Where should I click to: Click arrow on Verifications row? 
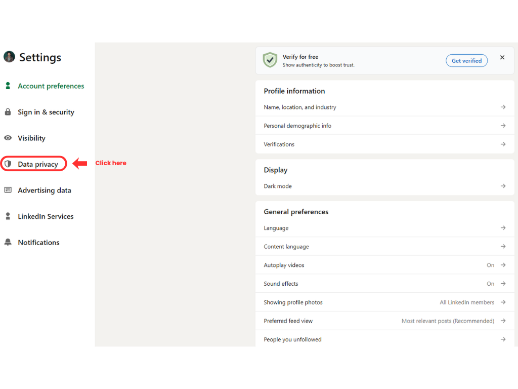click(503, 144)
